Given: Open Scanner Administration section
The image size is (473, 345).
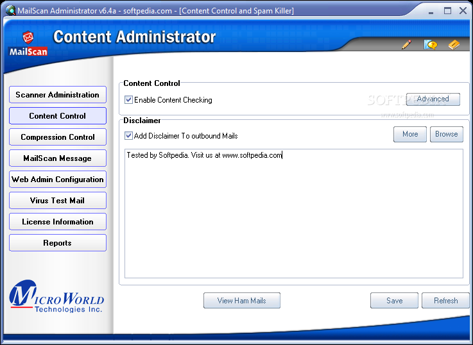Looking at the screenshot, I should point(58,95).
